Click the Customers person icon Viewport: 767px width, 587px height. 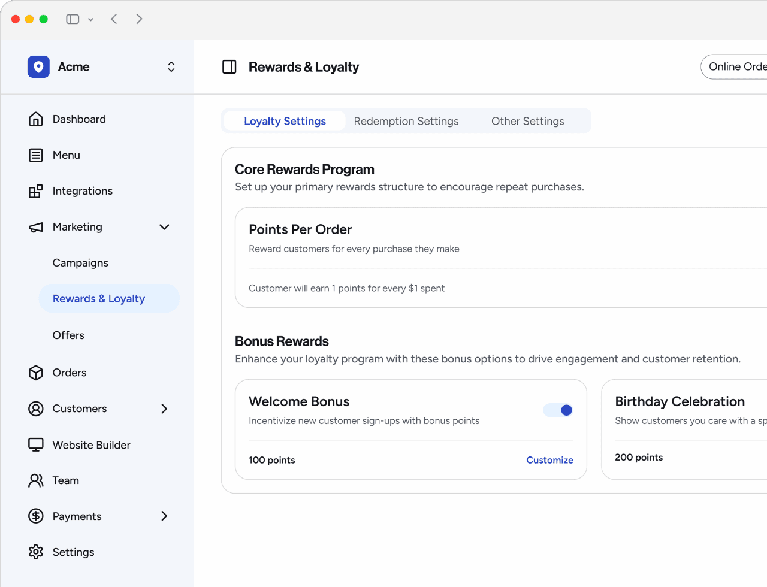36,409
